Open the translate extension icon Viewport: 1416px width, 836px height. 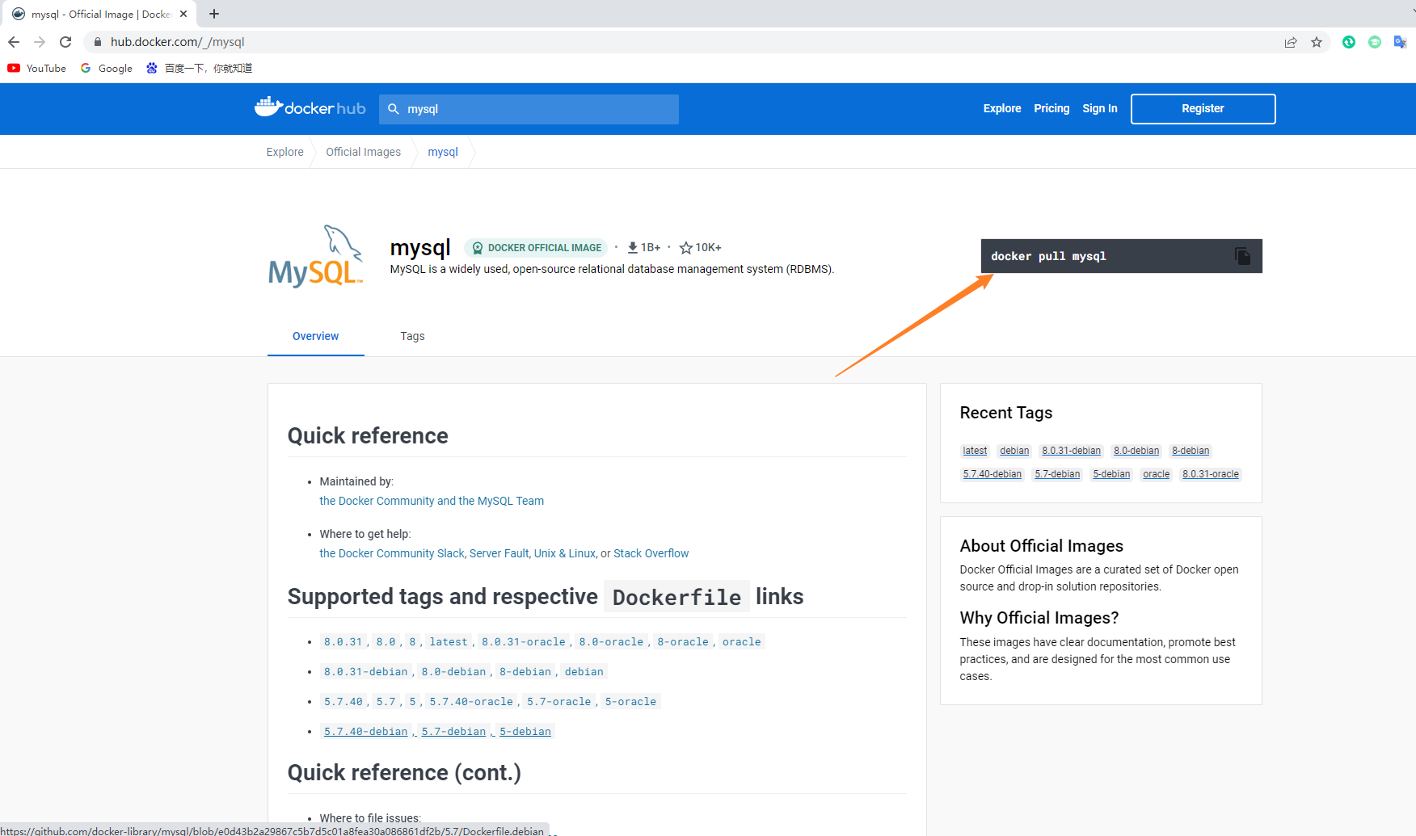click(x=1400, y=42)
